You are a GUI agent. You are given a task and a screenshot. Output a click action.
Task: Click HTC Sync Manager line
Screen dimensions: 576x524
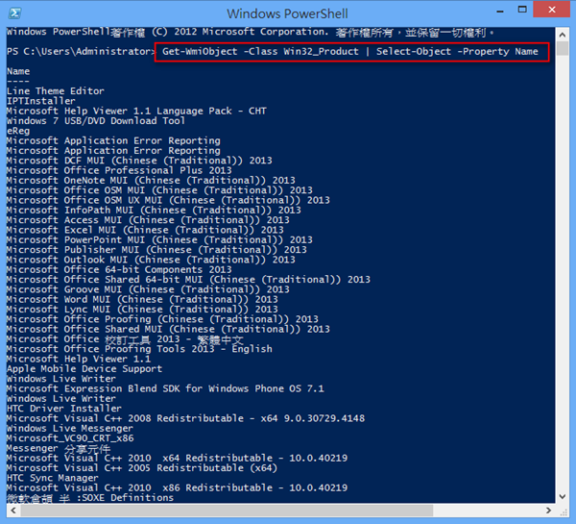point(53,479)
